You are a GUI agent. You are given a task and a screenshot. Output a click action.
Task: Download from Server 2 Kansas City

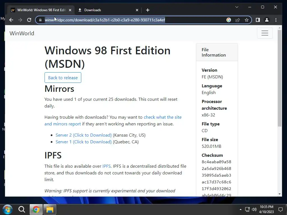(84, 135)
